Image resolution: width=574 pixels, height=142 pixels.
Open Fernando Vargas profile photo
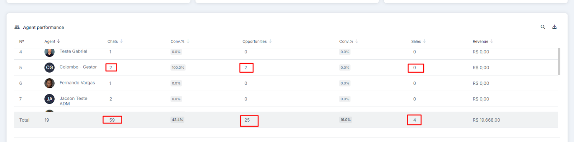click(50, 83)
